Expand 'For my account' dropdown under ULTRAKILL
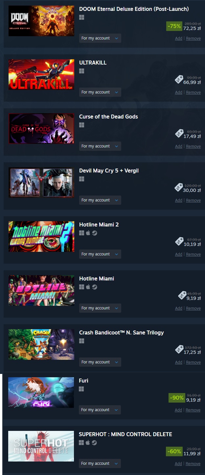Screen dimensions: 205x475 [x=100, y=92]
